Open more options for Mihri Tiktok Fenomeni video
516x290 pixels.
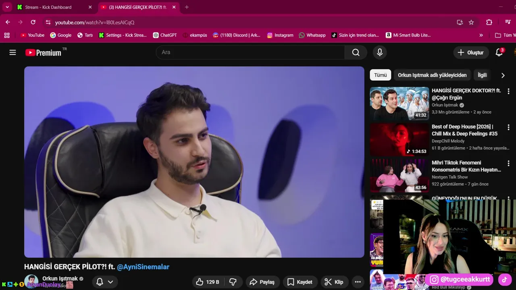(508, 164)
